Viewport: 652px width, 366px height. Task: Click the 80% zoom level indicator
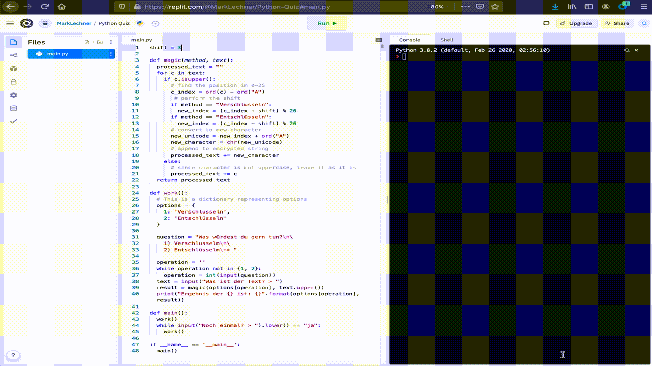tap(437, 7)
